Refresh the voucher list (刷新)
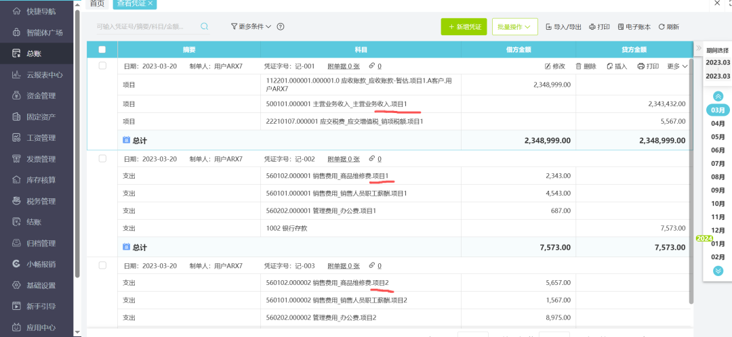 click(x=668, y=27)
